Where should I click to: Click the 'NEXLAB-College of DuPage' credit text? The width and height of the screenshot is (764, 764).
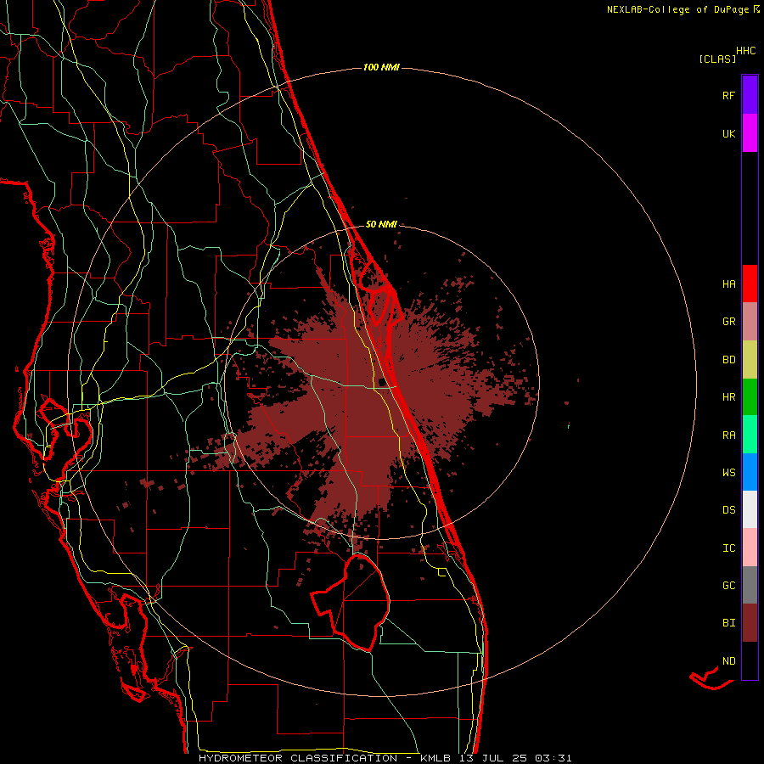click(x=677, y=9)
